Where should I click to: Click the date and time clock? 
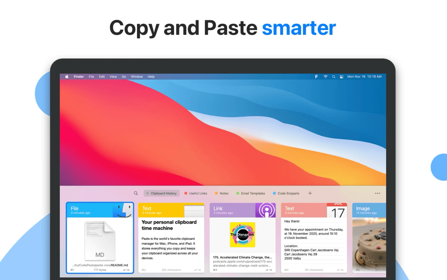pos(364,77)
